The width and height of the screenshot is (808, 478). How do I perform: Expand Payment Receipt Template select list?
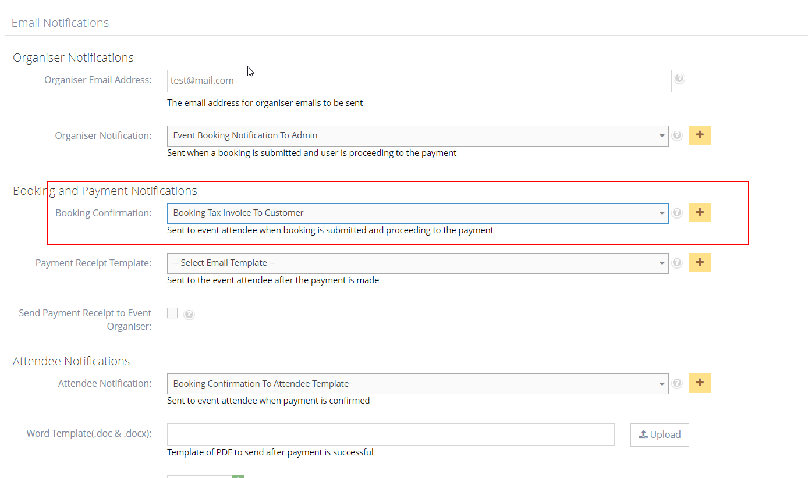(x=417, y=263)
